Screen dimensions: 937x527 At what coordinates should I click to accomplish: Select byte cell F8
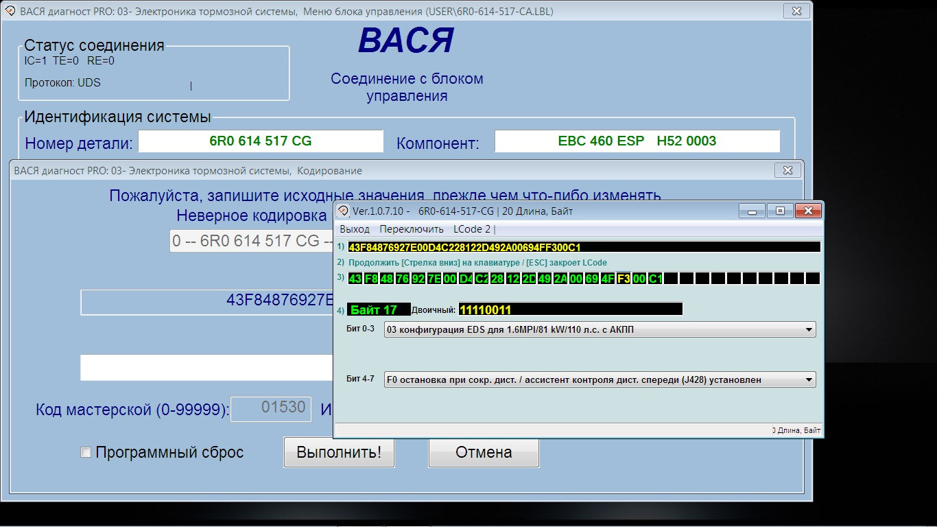point(370,279)
